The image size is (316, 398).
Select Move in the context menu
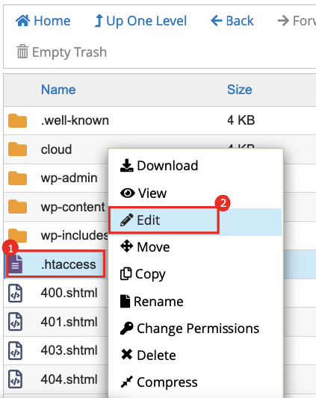point(145,247)
